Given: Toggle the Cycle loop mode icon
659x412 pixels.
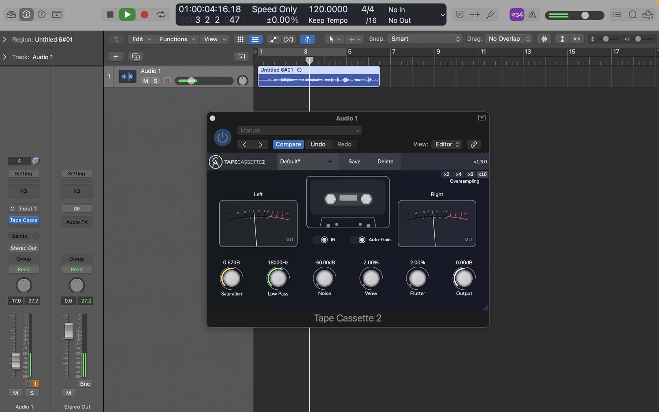Looking at the screenshot, I should coord(161,15).
